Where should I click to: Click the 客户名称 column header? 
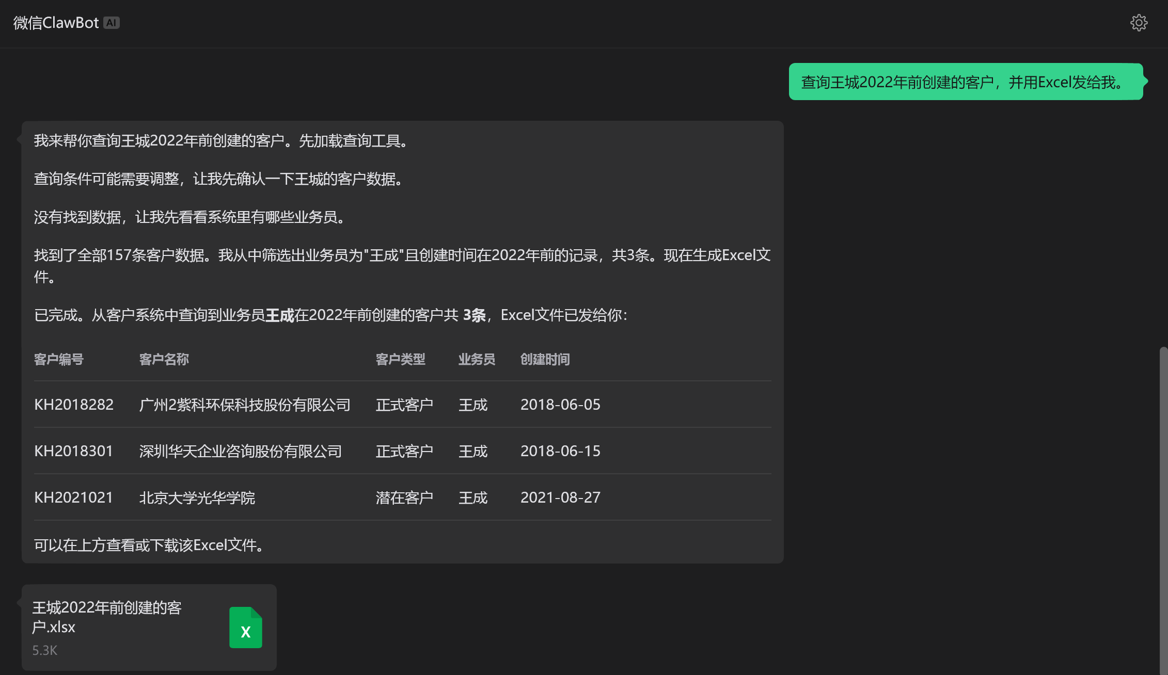pyautogui.click(x=164, y=359)
